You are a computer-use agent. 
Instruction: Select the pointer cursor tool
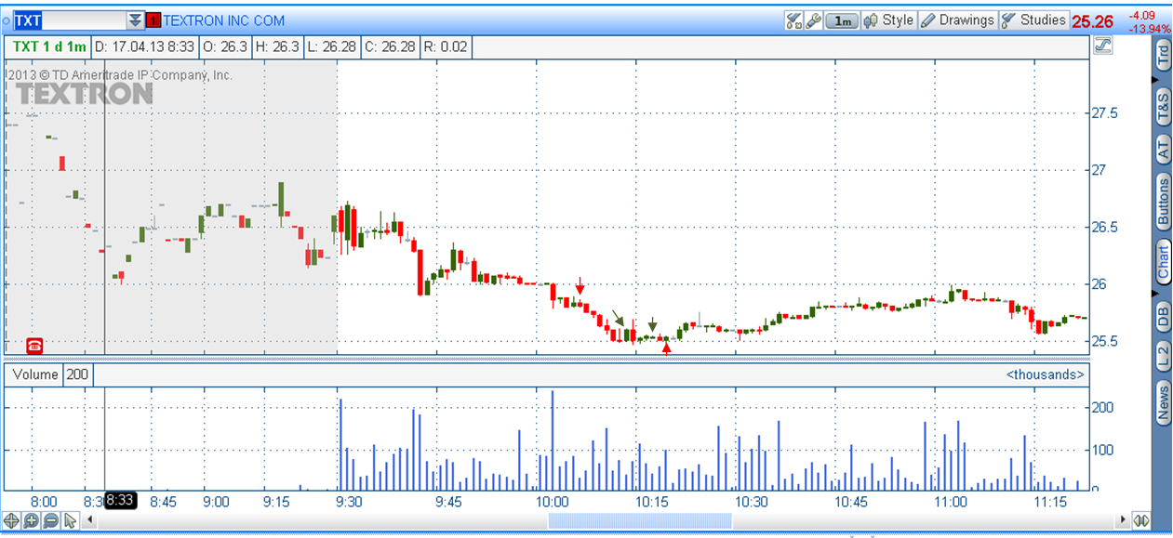click(70, 520)
